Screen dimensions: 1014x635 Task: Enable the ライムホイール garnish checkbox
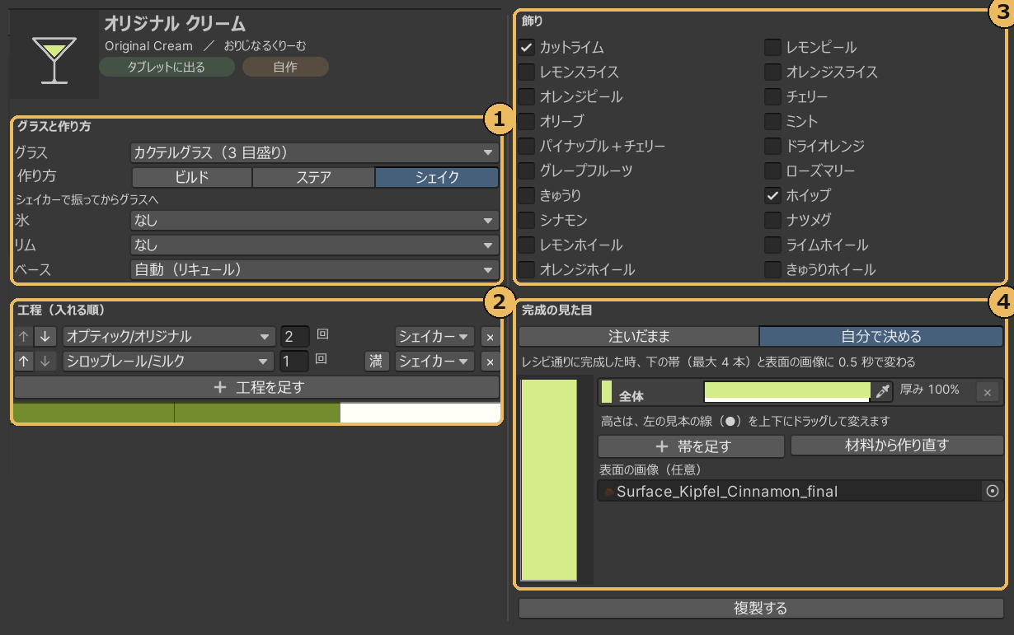[x=772, y=245]
